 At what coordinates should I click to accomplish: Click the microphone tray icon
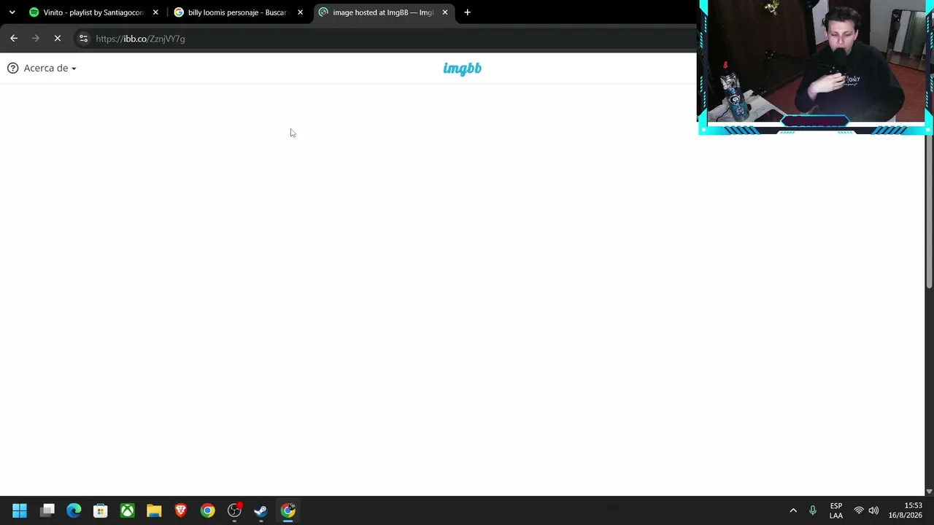tap(813, 510)
